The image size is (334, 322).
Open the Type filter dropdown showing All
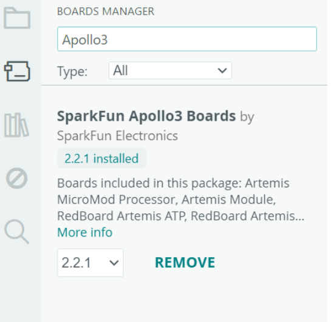170,70
